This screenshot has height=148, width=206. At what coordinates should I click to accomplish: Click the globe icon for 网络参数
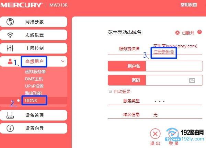point(10,22)
